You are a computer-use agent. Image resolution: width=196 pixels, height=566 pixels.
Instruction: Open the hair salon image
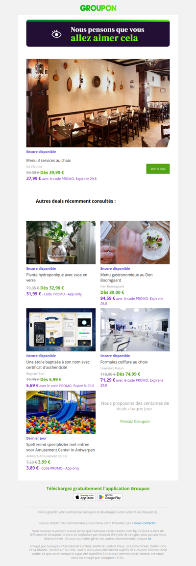(135, 330)
